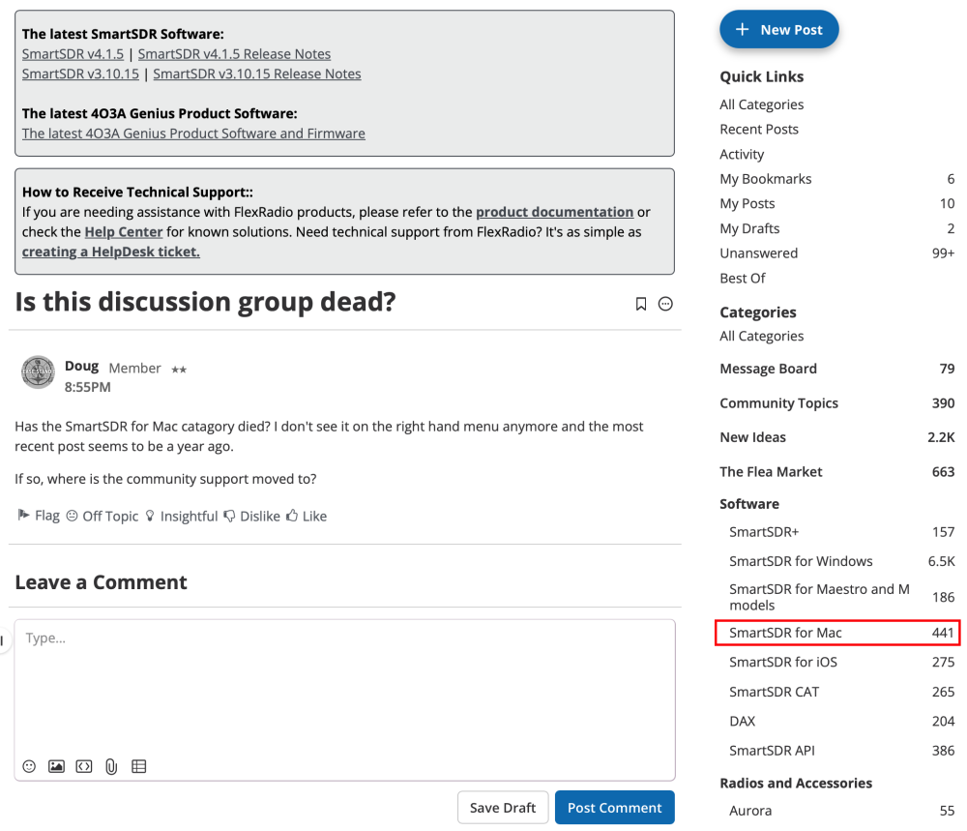Open the Software category heading
This screenshot has height=831, width=967.
tap(749, 504)
